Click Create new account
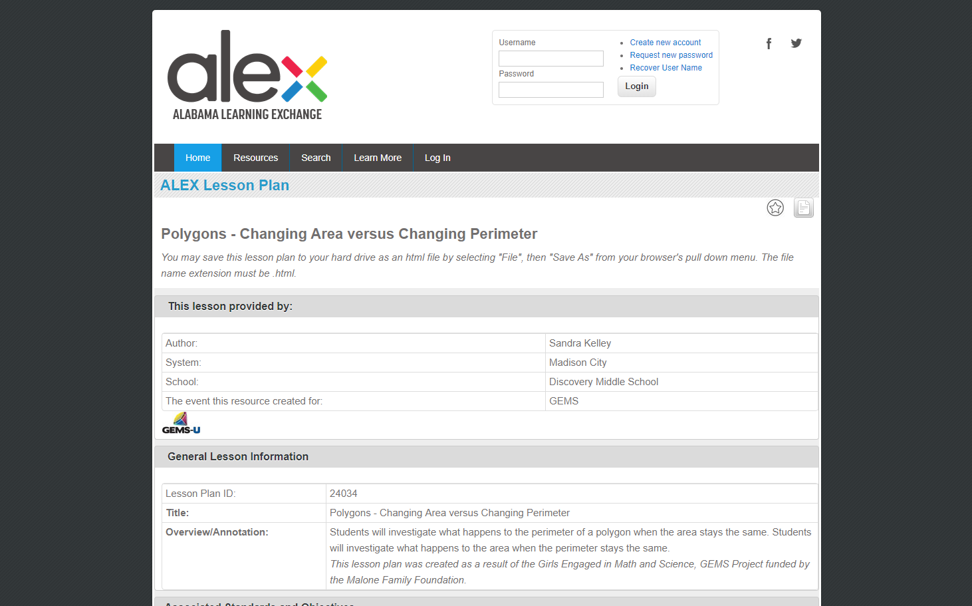Image resolution: width=972 pixels, height=606 pixels. click(x=665, y=42)
